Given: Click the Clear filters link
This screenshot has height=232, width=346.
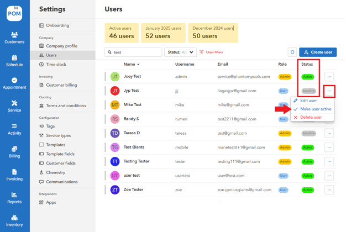Looking at the screenshot, I should click(211, 52).
